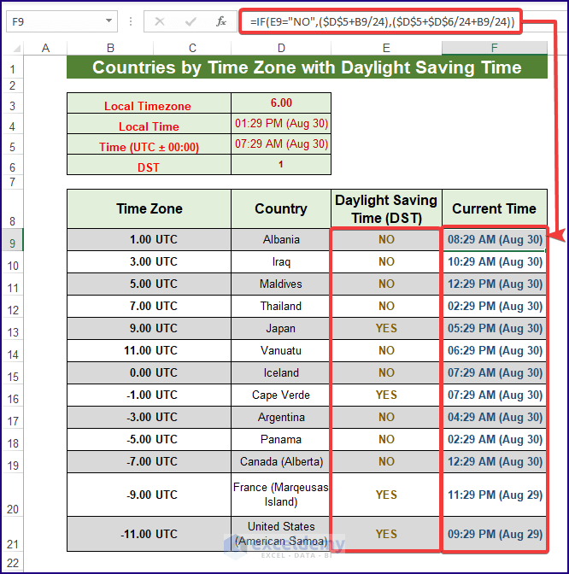Click the '05:29 PM (Aug 30)' cell

tap(495, 329)
